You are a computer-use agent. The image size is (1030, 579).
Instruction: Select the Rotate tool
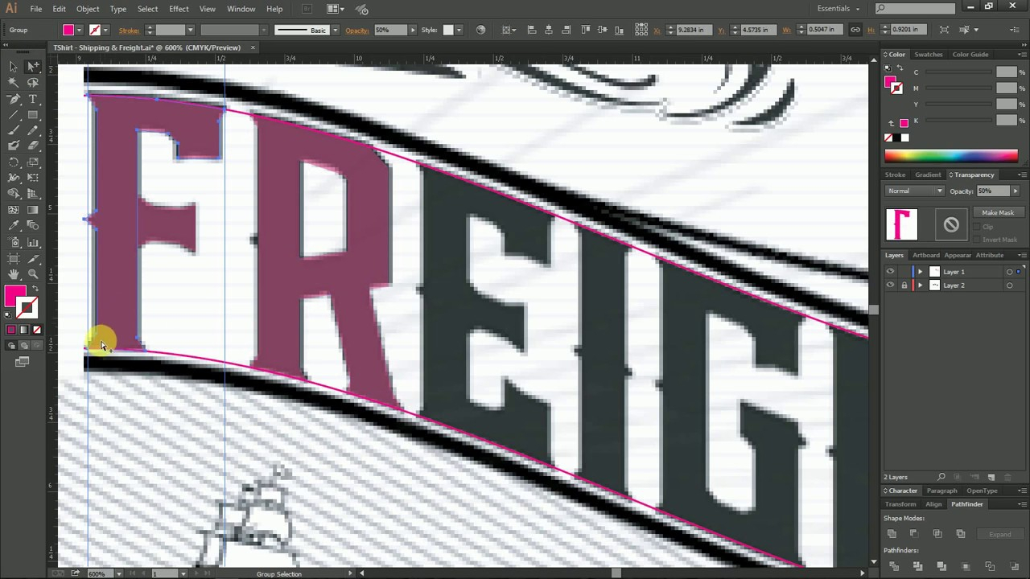pos(14,162)
